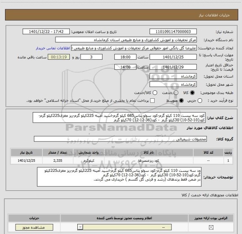Click the جزئیات permits column header
The width and height of the screenshot is (242, 234).
pos(34,218)
